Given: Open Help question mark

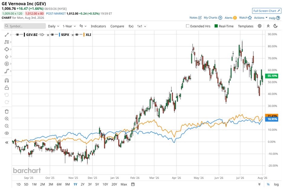Looking at the screenshot, I should coord(275,18).
